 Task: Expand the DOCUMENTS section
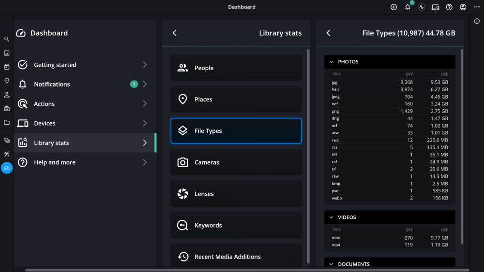tap(332, 264)
